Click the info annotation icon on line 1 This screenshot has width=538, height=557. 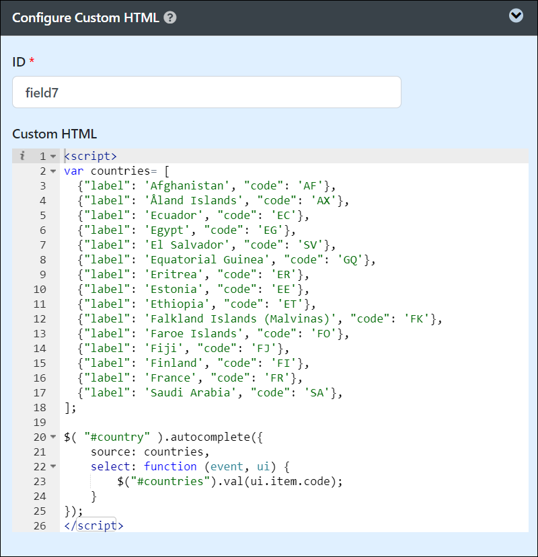(x=22, y=156)
